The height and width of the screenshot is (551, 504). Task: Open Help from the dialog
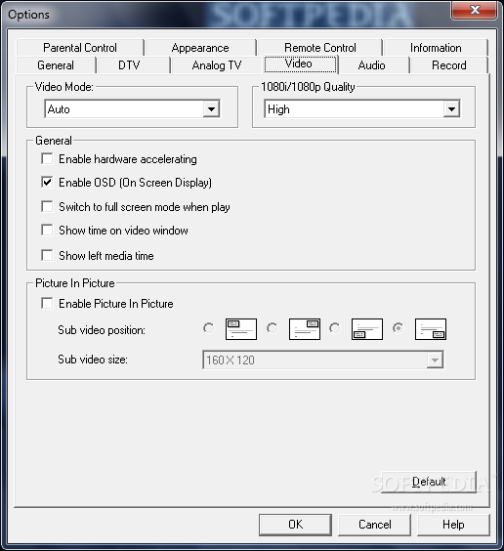(453, 525)
